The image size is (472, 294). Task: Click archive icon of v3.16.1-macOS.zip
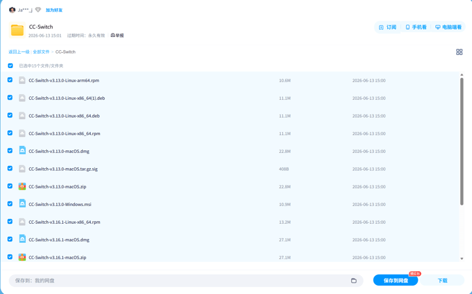pyautogui.click(x=22, y=258)
